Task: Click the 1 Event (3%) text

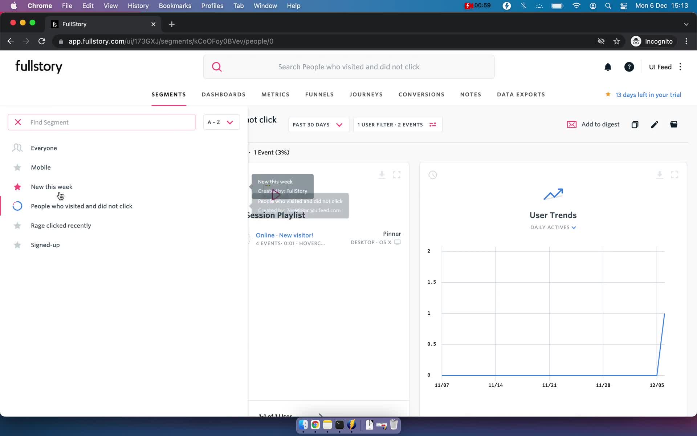Action: pos(272,153)
